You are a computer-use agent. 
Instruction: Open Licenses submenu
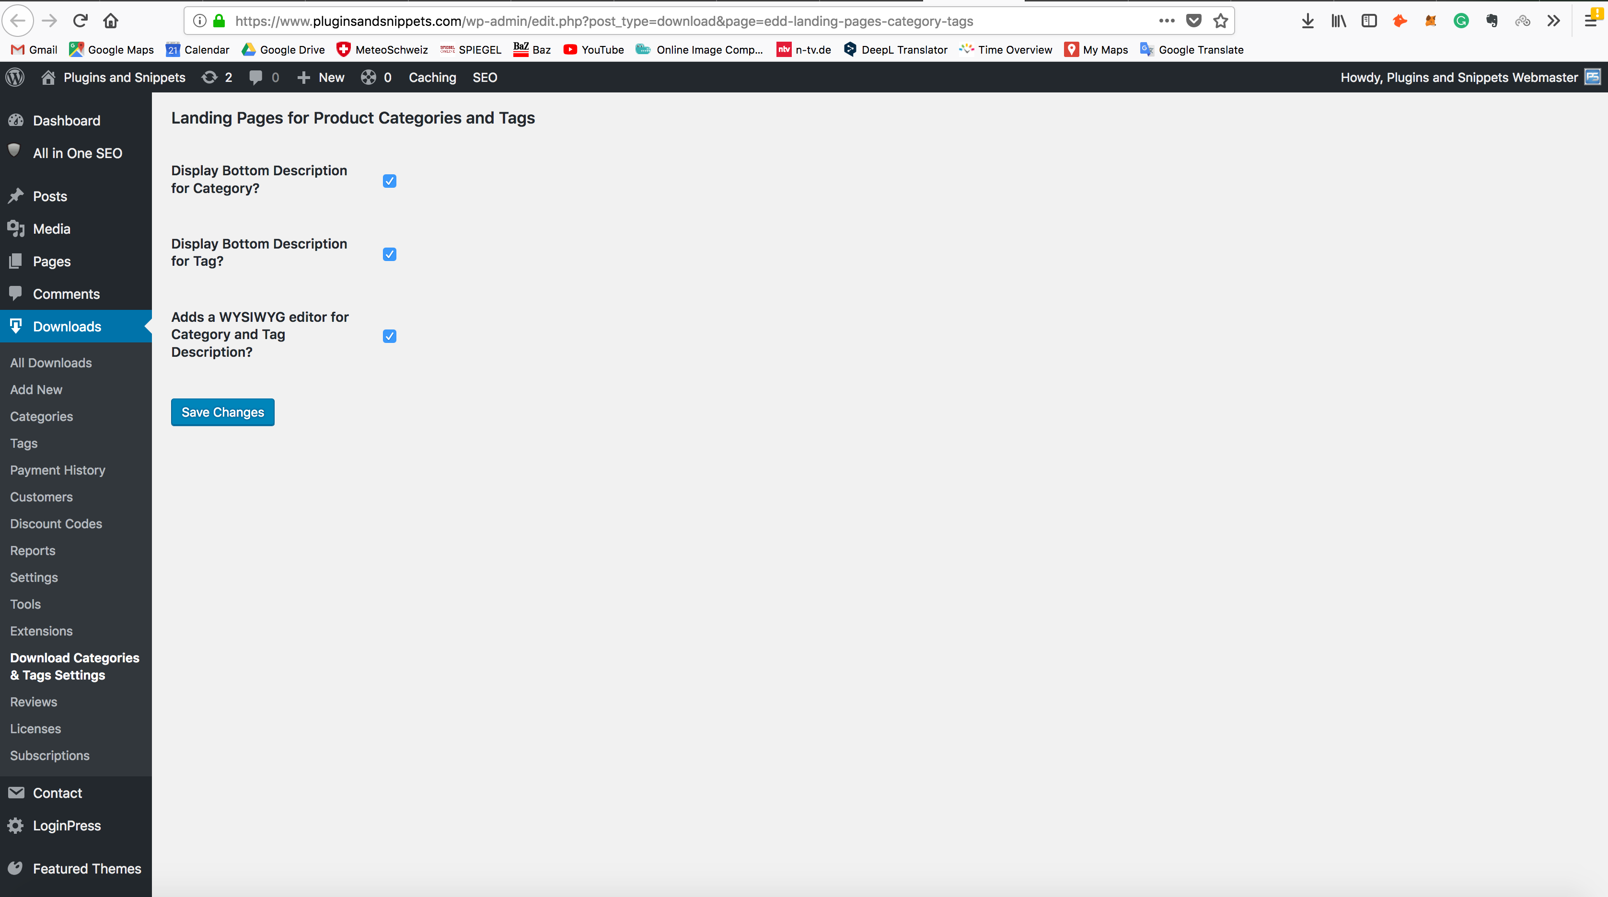35,728
